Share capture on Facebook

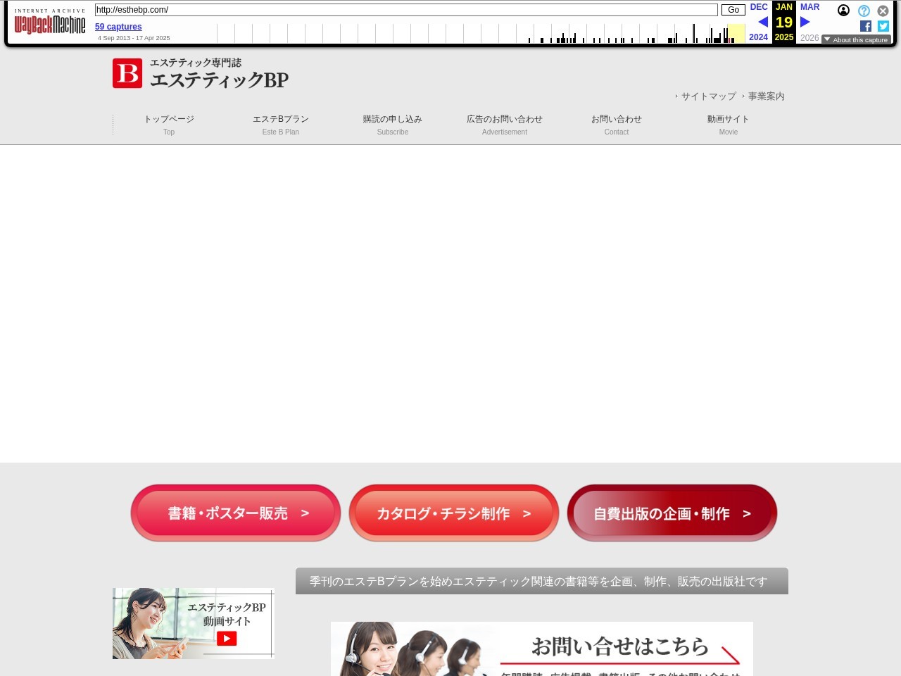tap(866, 26)
